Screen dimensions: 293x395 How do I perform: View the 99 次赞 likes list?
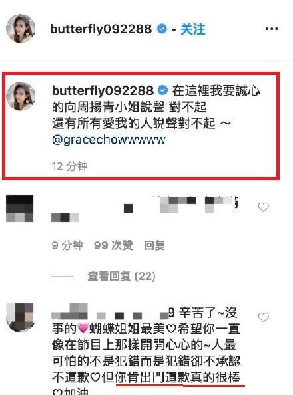[113, 245]
